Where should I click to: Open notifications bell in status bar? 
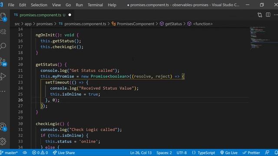(276, 153)
